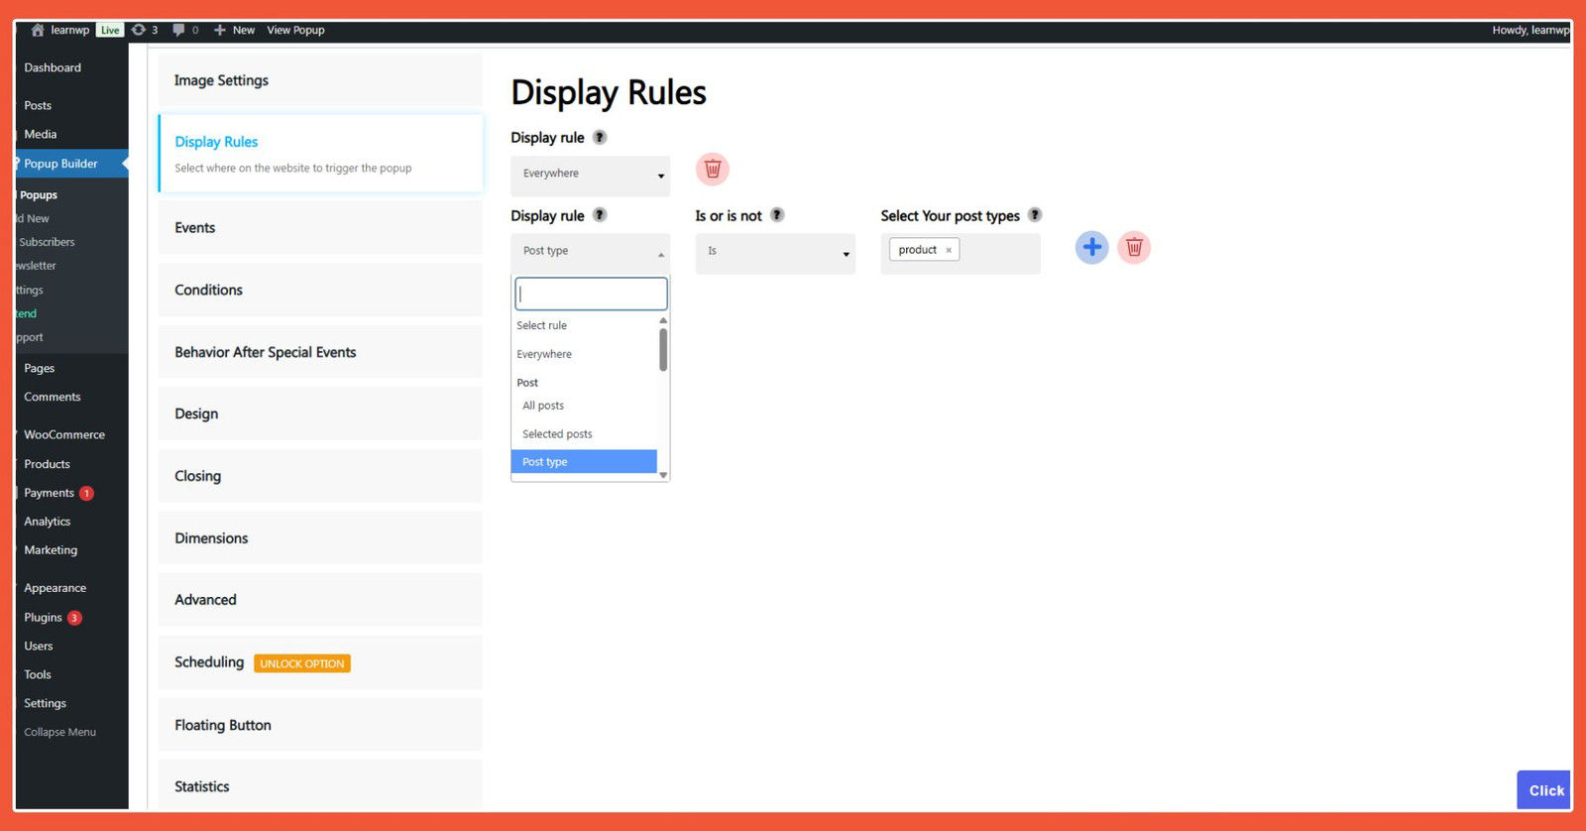
Task: Show help for Is or is not
Action: (777, 215)
